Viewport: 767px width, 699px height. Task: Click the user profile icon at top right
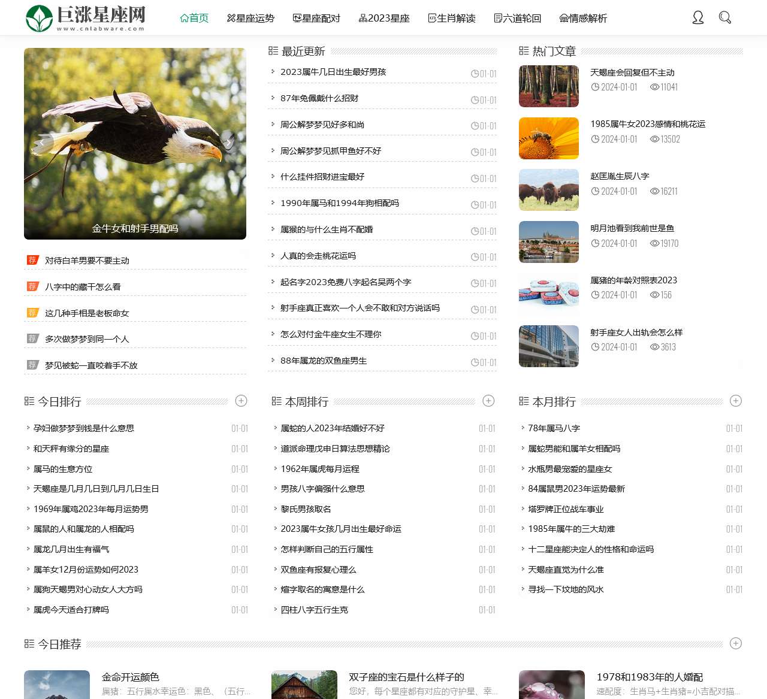click(x=698, y=18)
